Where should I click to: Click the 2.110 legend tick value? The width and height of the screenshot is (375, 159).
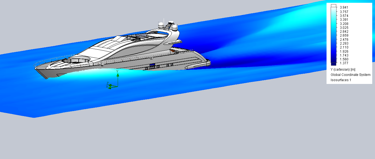click(x=344, y=47)
